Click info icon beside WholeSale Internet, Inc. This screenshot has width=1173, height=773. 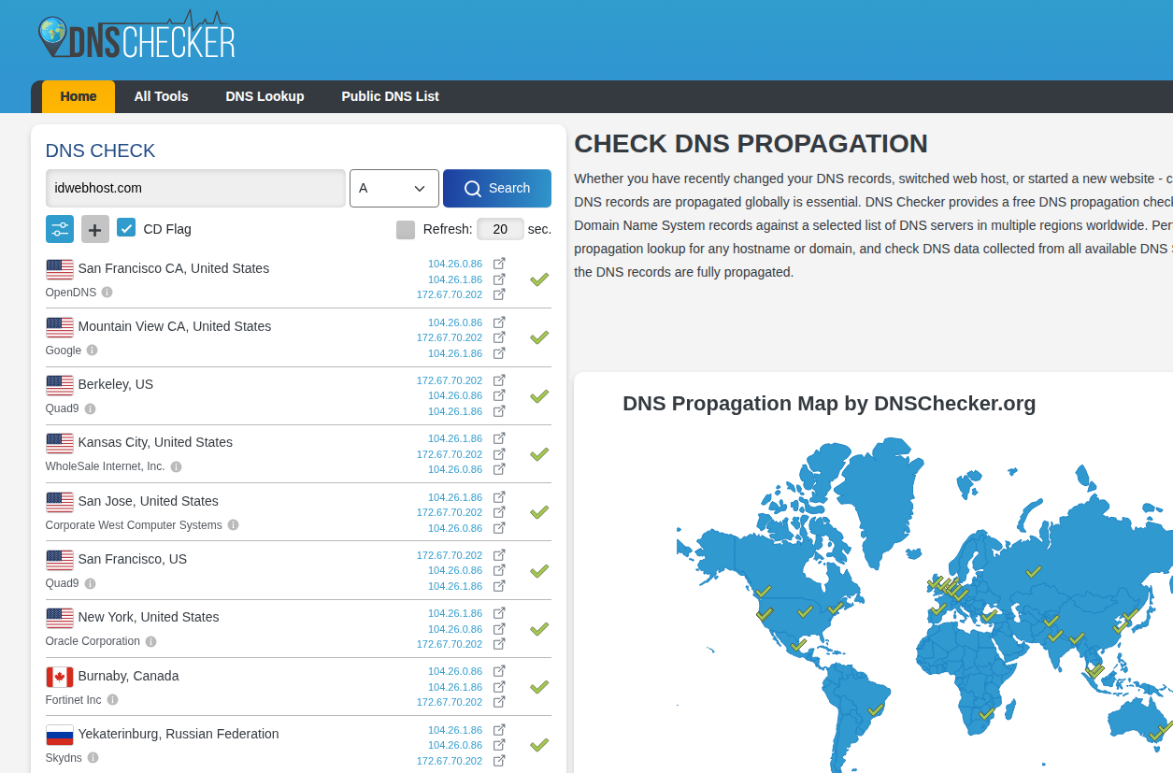(x=176, y=466)
